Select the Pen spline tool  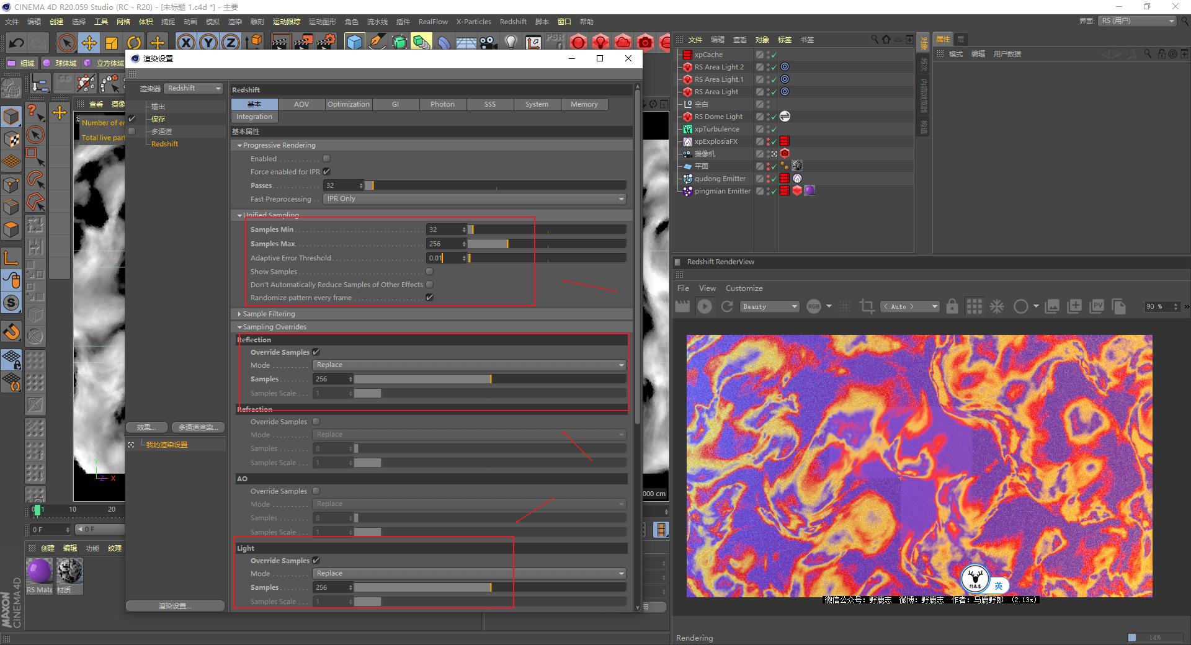pos(377,43)
